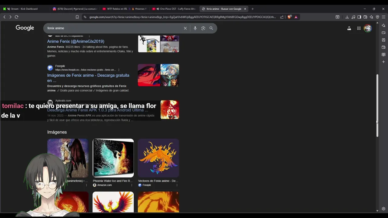
Task: Switch to WTF Roblox en IRL tab
Action: [124, 9]
